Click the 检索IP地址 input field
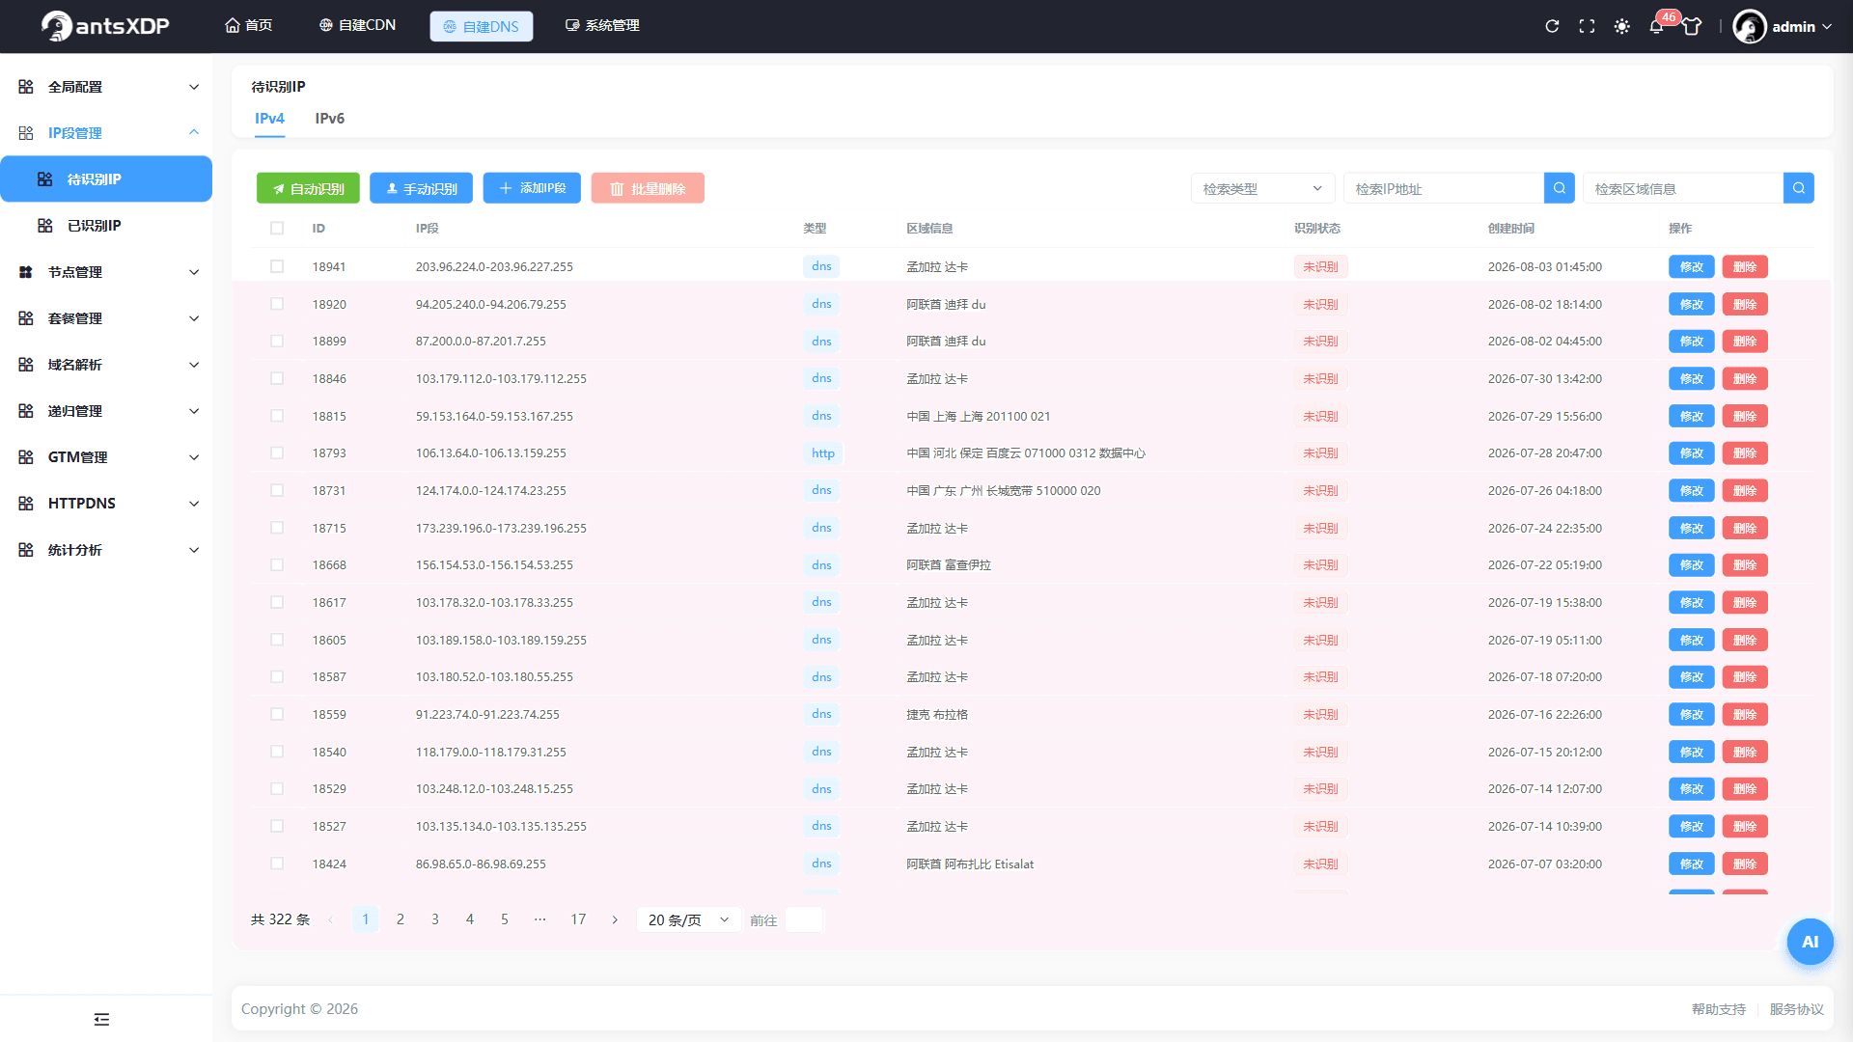The image size is (1853, 1042). tap(1444, 188)
